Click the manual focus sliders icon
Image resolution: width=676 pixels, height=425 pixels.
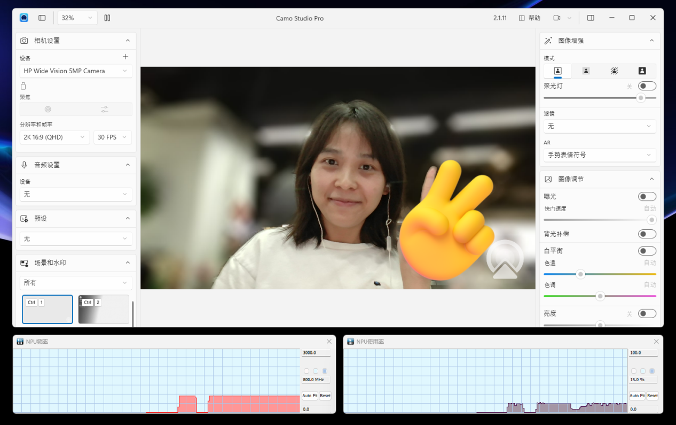pos(104,109)
